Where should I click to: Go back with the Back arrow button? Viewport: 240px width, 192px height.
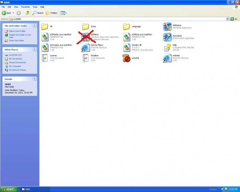click(7, 13)
